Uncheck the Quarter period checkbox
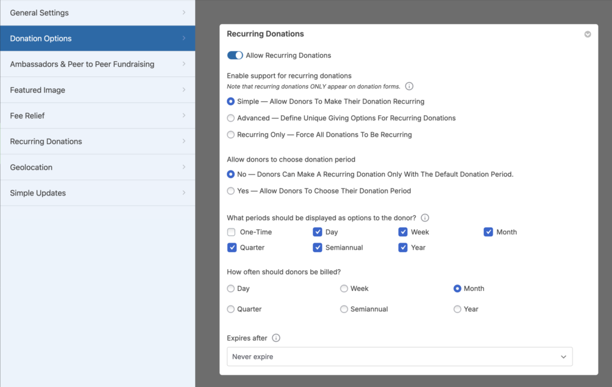This screenshot has height=387, width=612. pyautogui.click(x=232, y=248)
